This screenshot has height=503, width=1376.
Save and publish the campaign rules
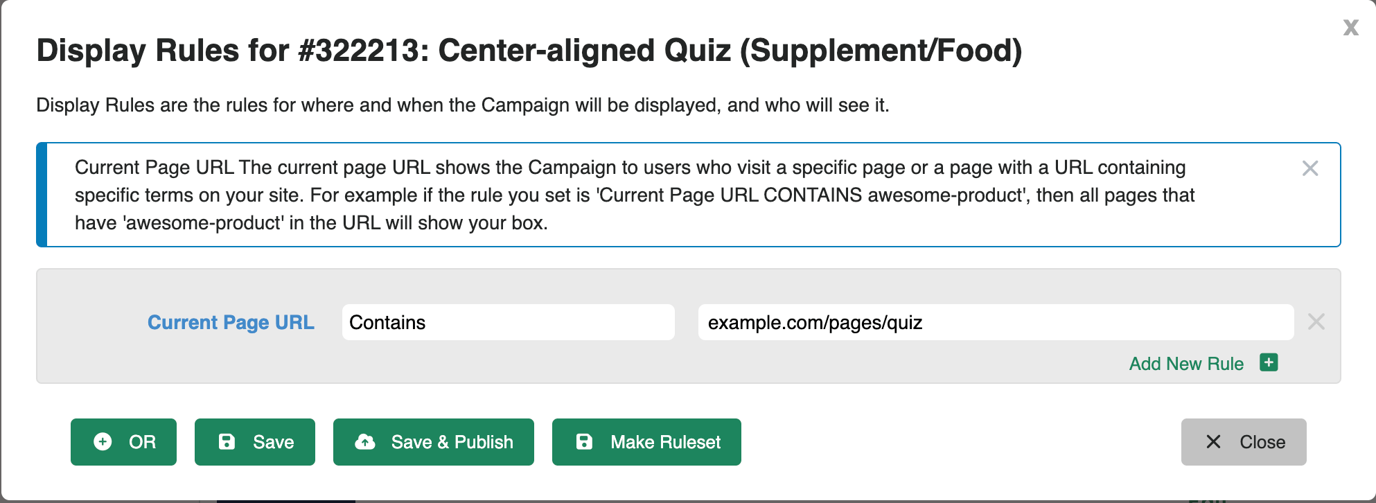(433, 441)
